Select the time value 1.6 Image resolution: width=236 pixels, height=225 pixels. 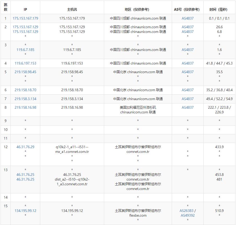click(x=219, y=50)
